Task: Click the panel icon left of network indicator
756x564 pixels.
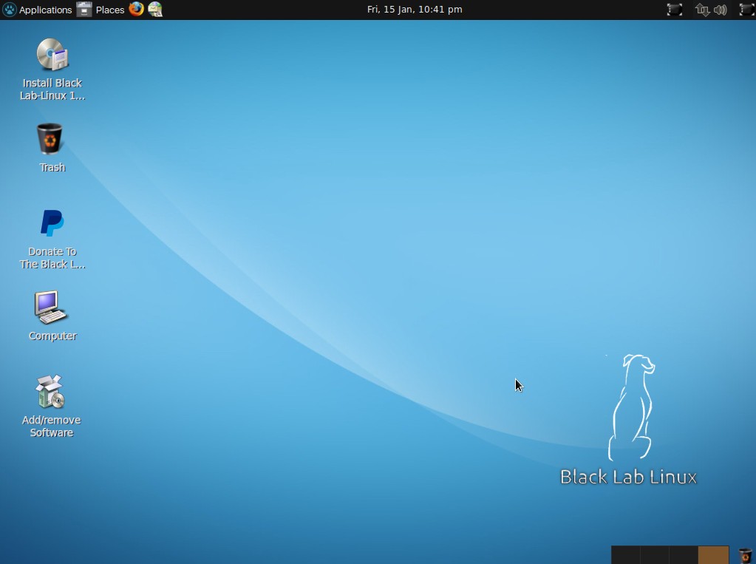Action: 675,10
